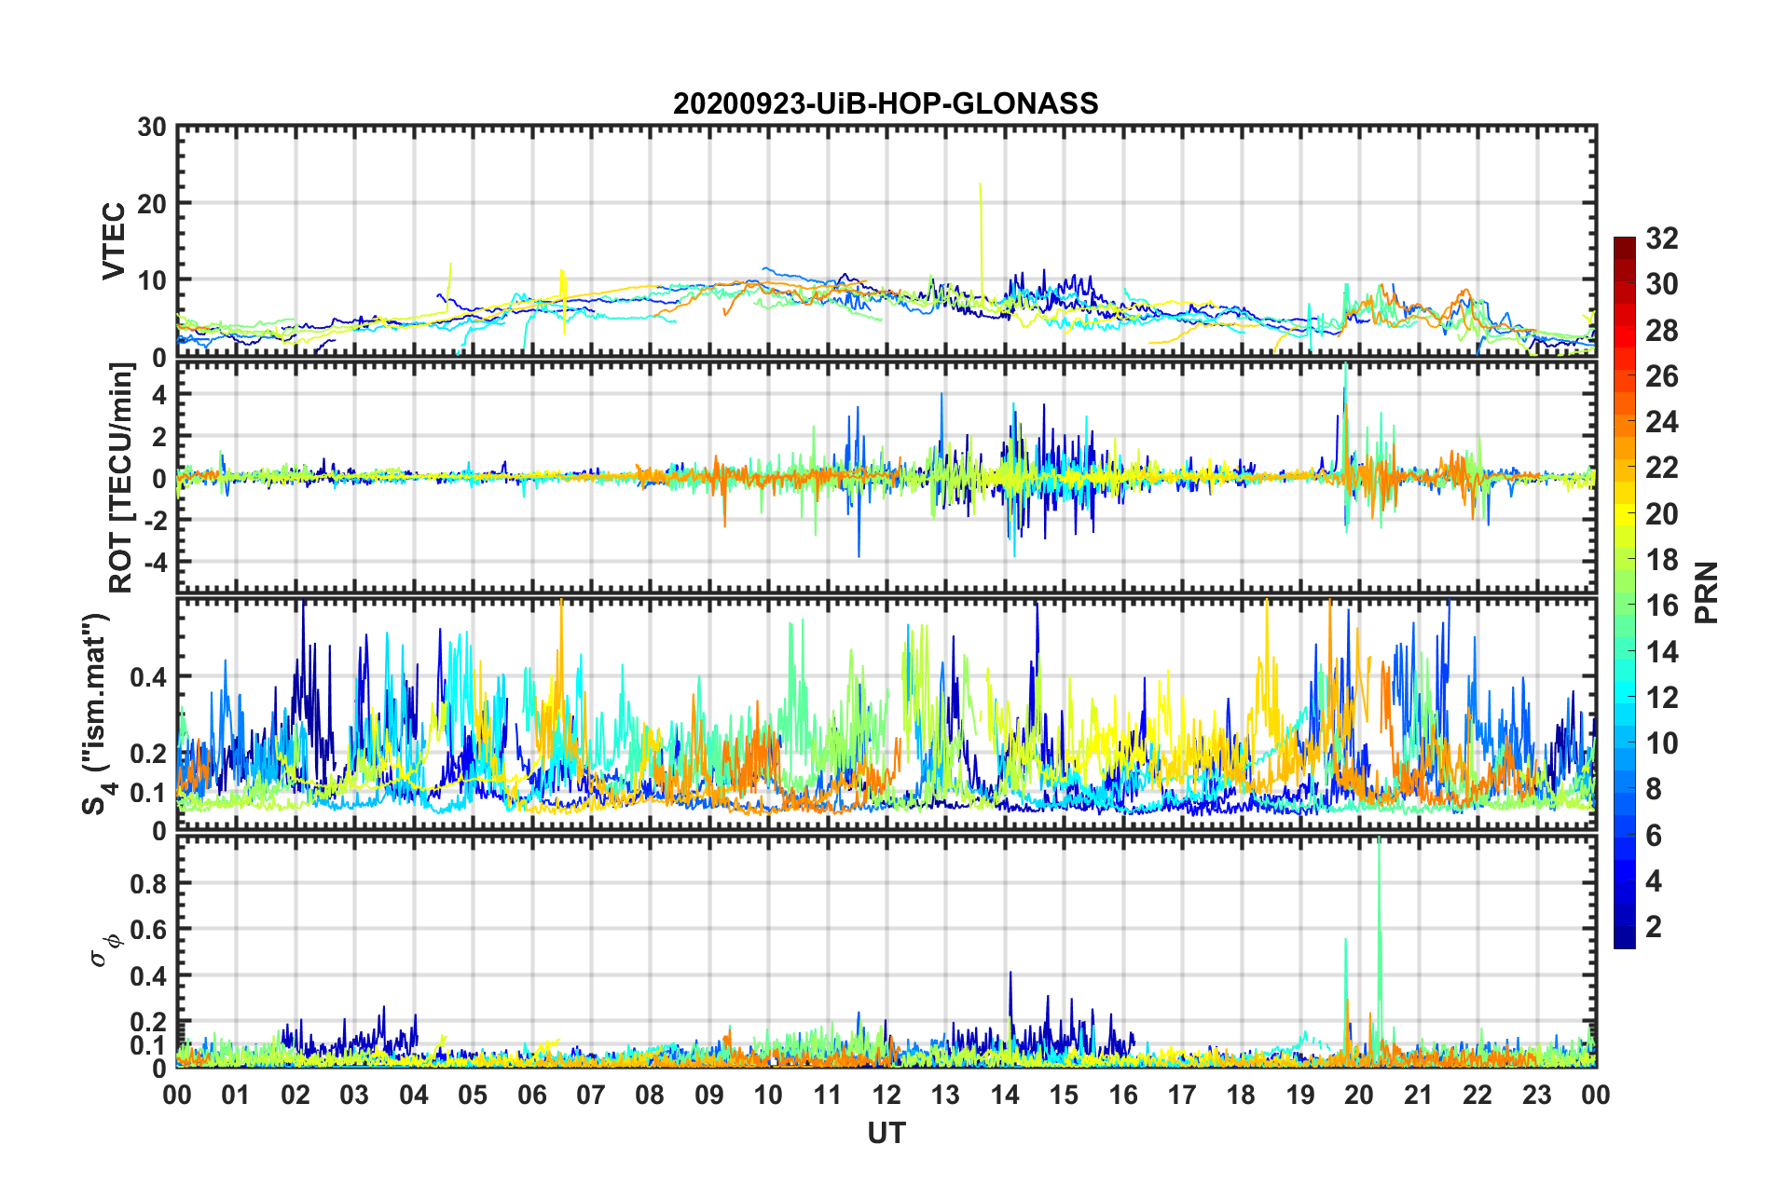Click VTEC axis tick label 20

[x=152, y=203]
